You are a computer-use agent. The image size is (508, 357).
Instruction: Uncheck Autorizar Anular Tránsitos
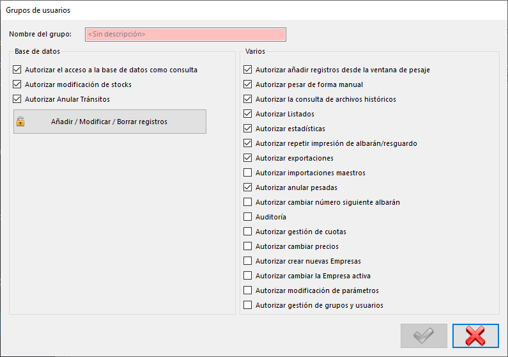coord(17,99)
